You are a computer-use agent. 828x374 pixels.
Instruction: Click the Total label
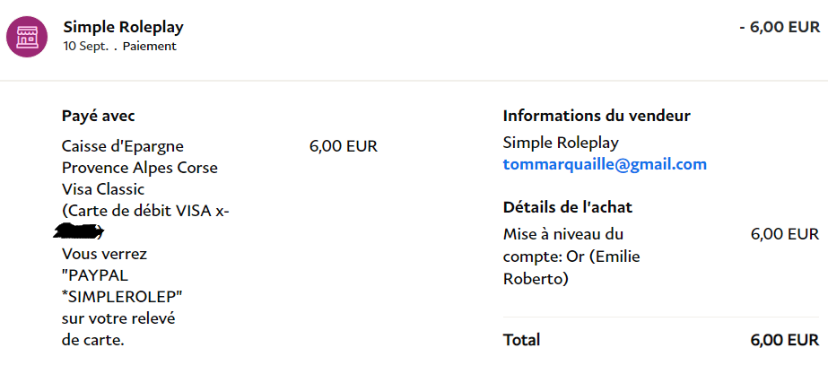(522, 340)
